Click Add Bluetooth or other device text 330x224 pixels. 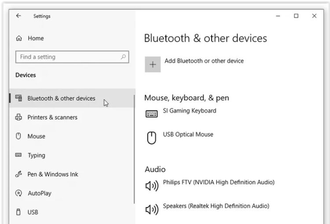pyautogui.click(x=204, y=61)
